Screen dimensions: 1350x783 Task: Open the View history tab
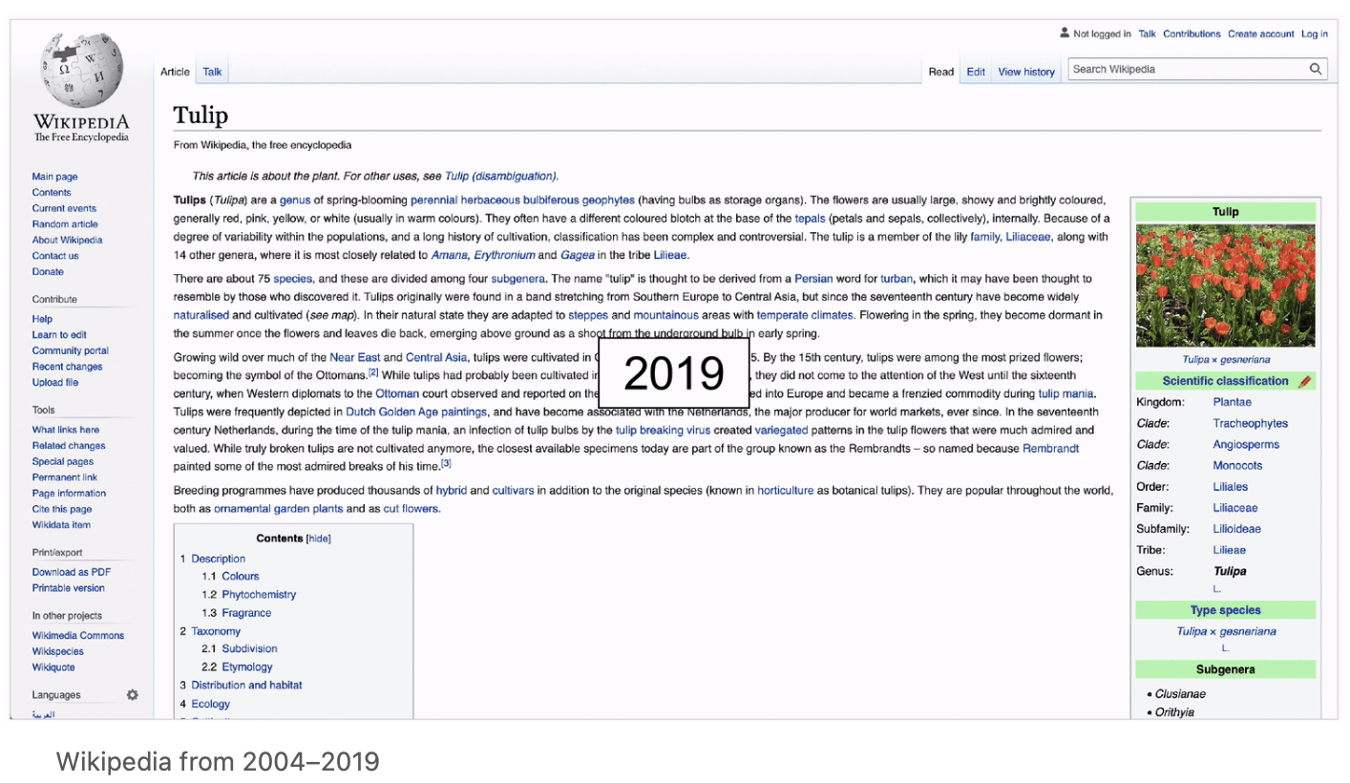[x=1026, y=72]
